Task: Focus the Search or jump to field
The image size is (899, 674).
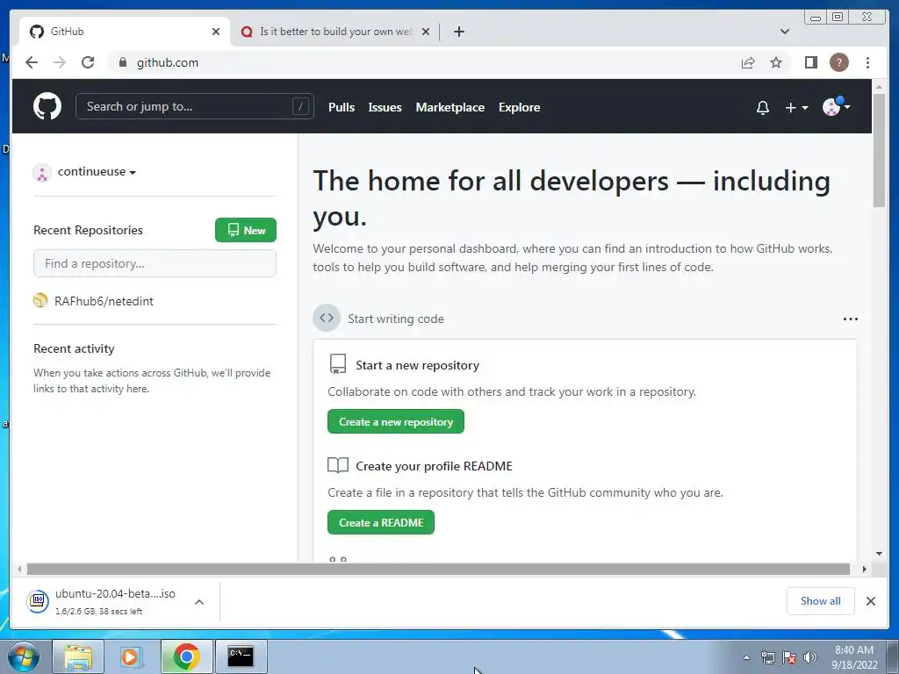Action: [x=194, y=106]
